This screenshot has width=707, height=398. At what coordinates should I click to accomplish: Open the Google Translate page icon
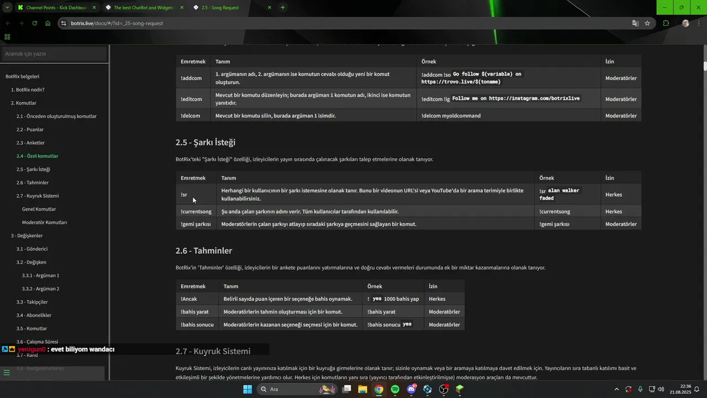[x=635, y=23]
